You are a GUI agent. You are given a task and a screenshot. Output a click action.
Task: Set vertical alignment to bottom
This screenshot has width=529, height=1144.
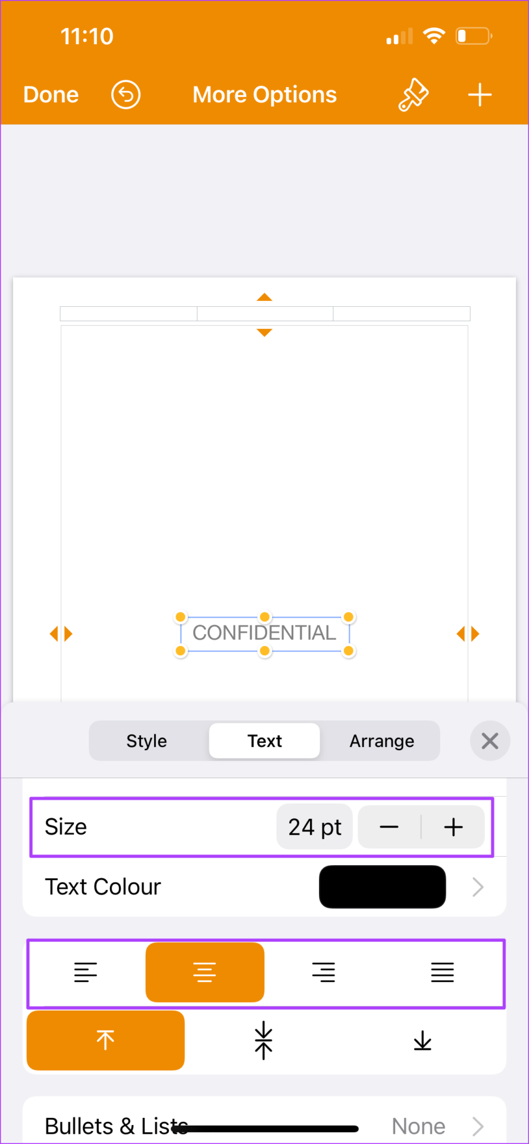(422, 1040)
